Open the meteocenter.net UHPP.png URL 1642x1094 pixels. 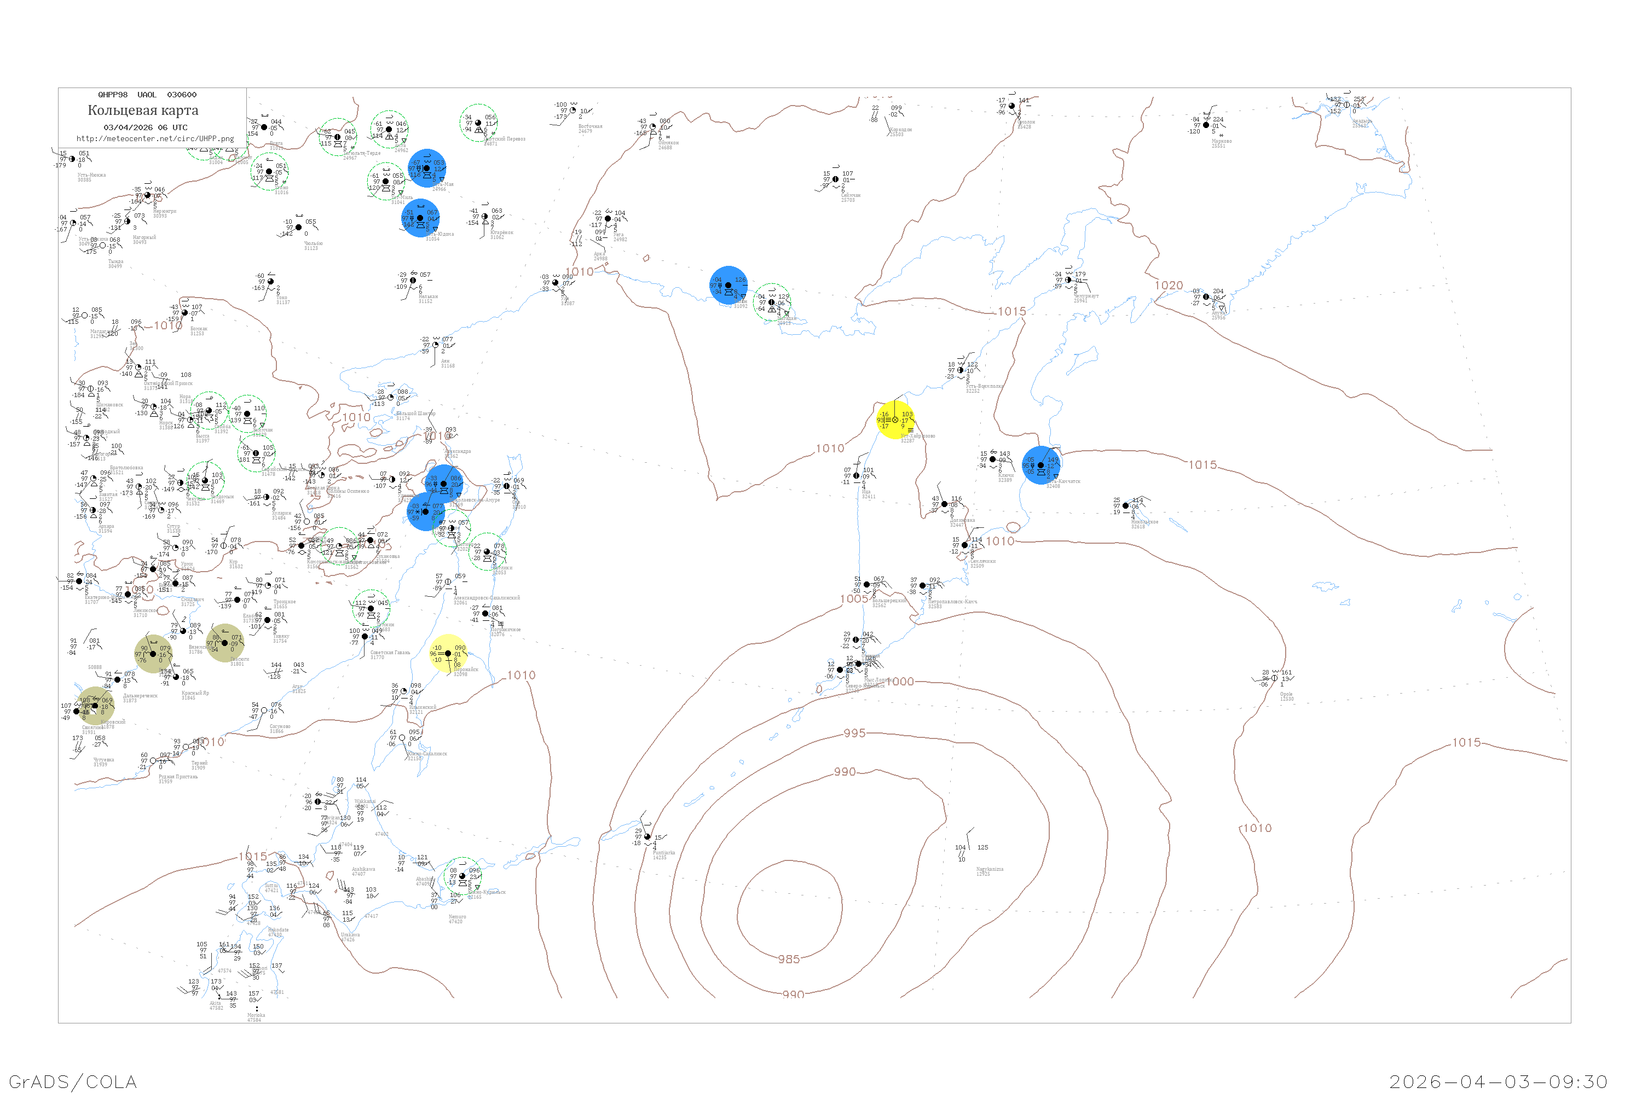point(155,139)
